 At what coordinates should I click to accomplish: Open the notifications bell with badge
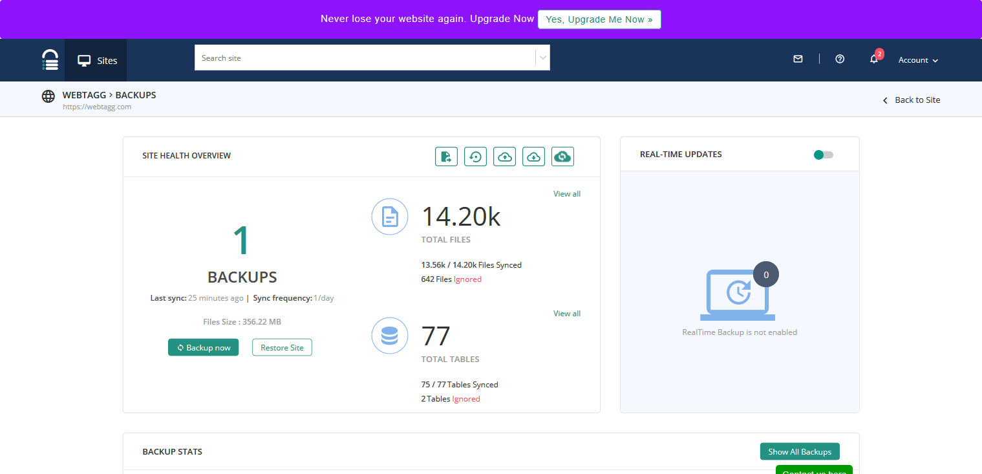[874, 59]
